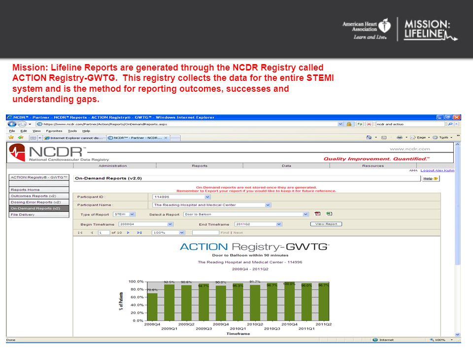473x355 pixels.
Task: Select the Administration navigation tab
Action: (112, 166)
